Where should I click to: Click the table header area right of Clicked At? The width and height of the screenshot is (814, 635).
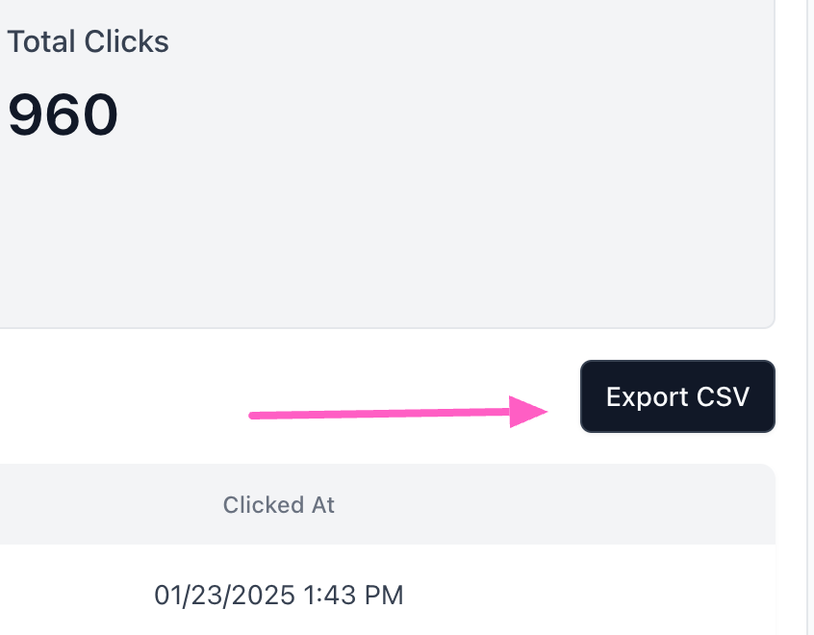click(577, 505)
